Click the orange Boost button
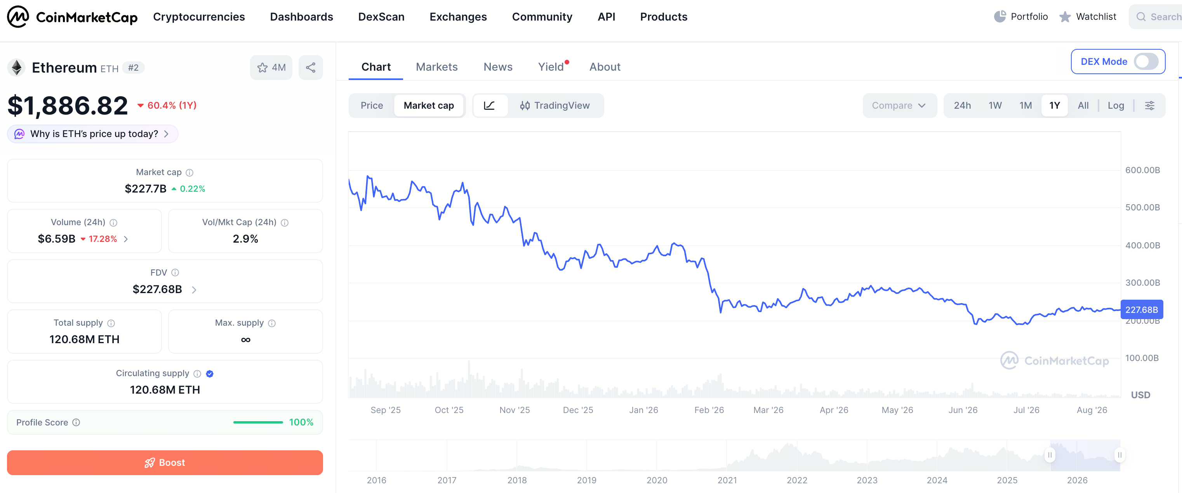This screenshot has height=493, width=1182. (165, 462)
